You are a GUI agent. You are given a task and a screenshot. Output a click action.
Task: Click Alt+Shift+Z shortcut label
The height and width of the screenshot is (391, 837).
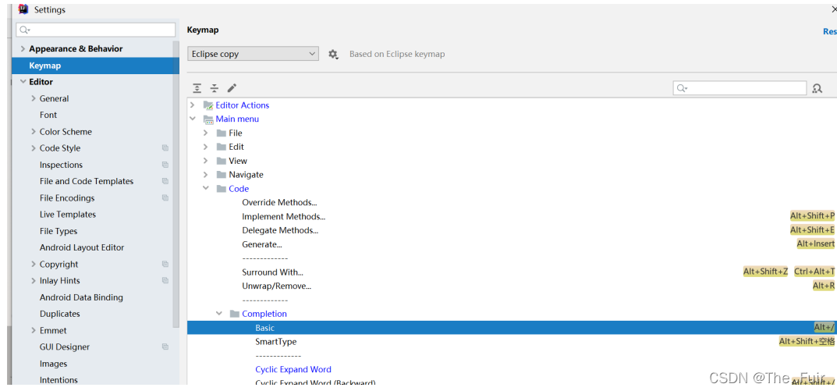(x=765, y=272)
